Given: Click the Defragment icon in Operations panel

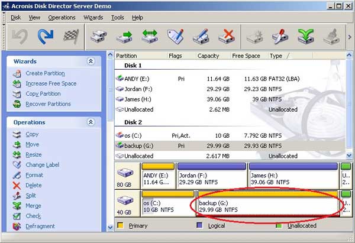Looking at the screenshot, I should (x=16, y=226).
